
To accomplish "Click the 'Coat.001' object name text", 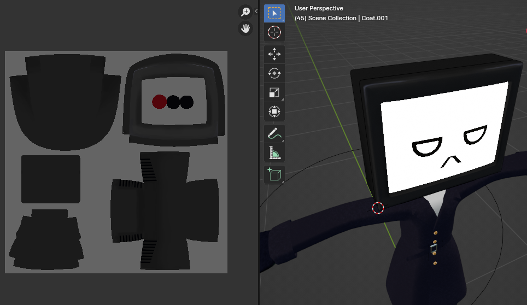I will pos(374,18).
